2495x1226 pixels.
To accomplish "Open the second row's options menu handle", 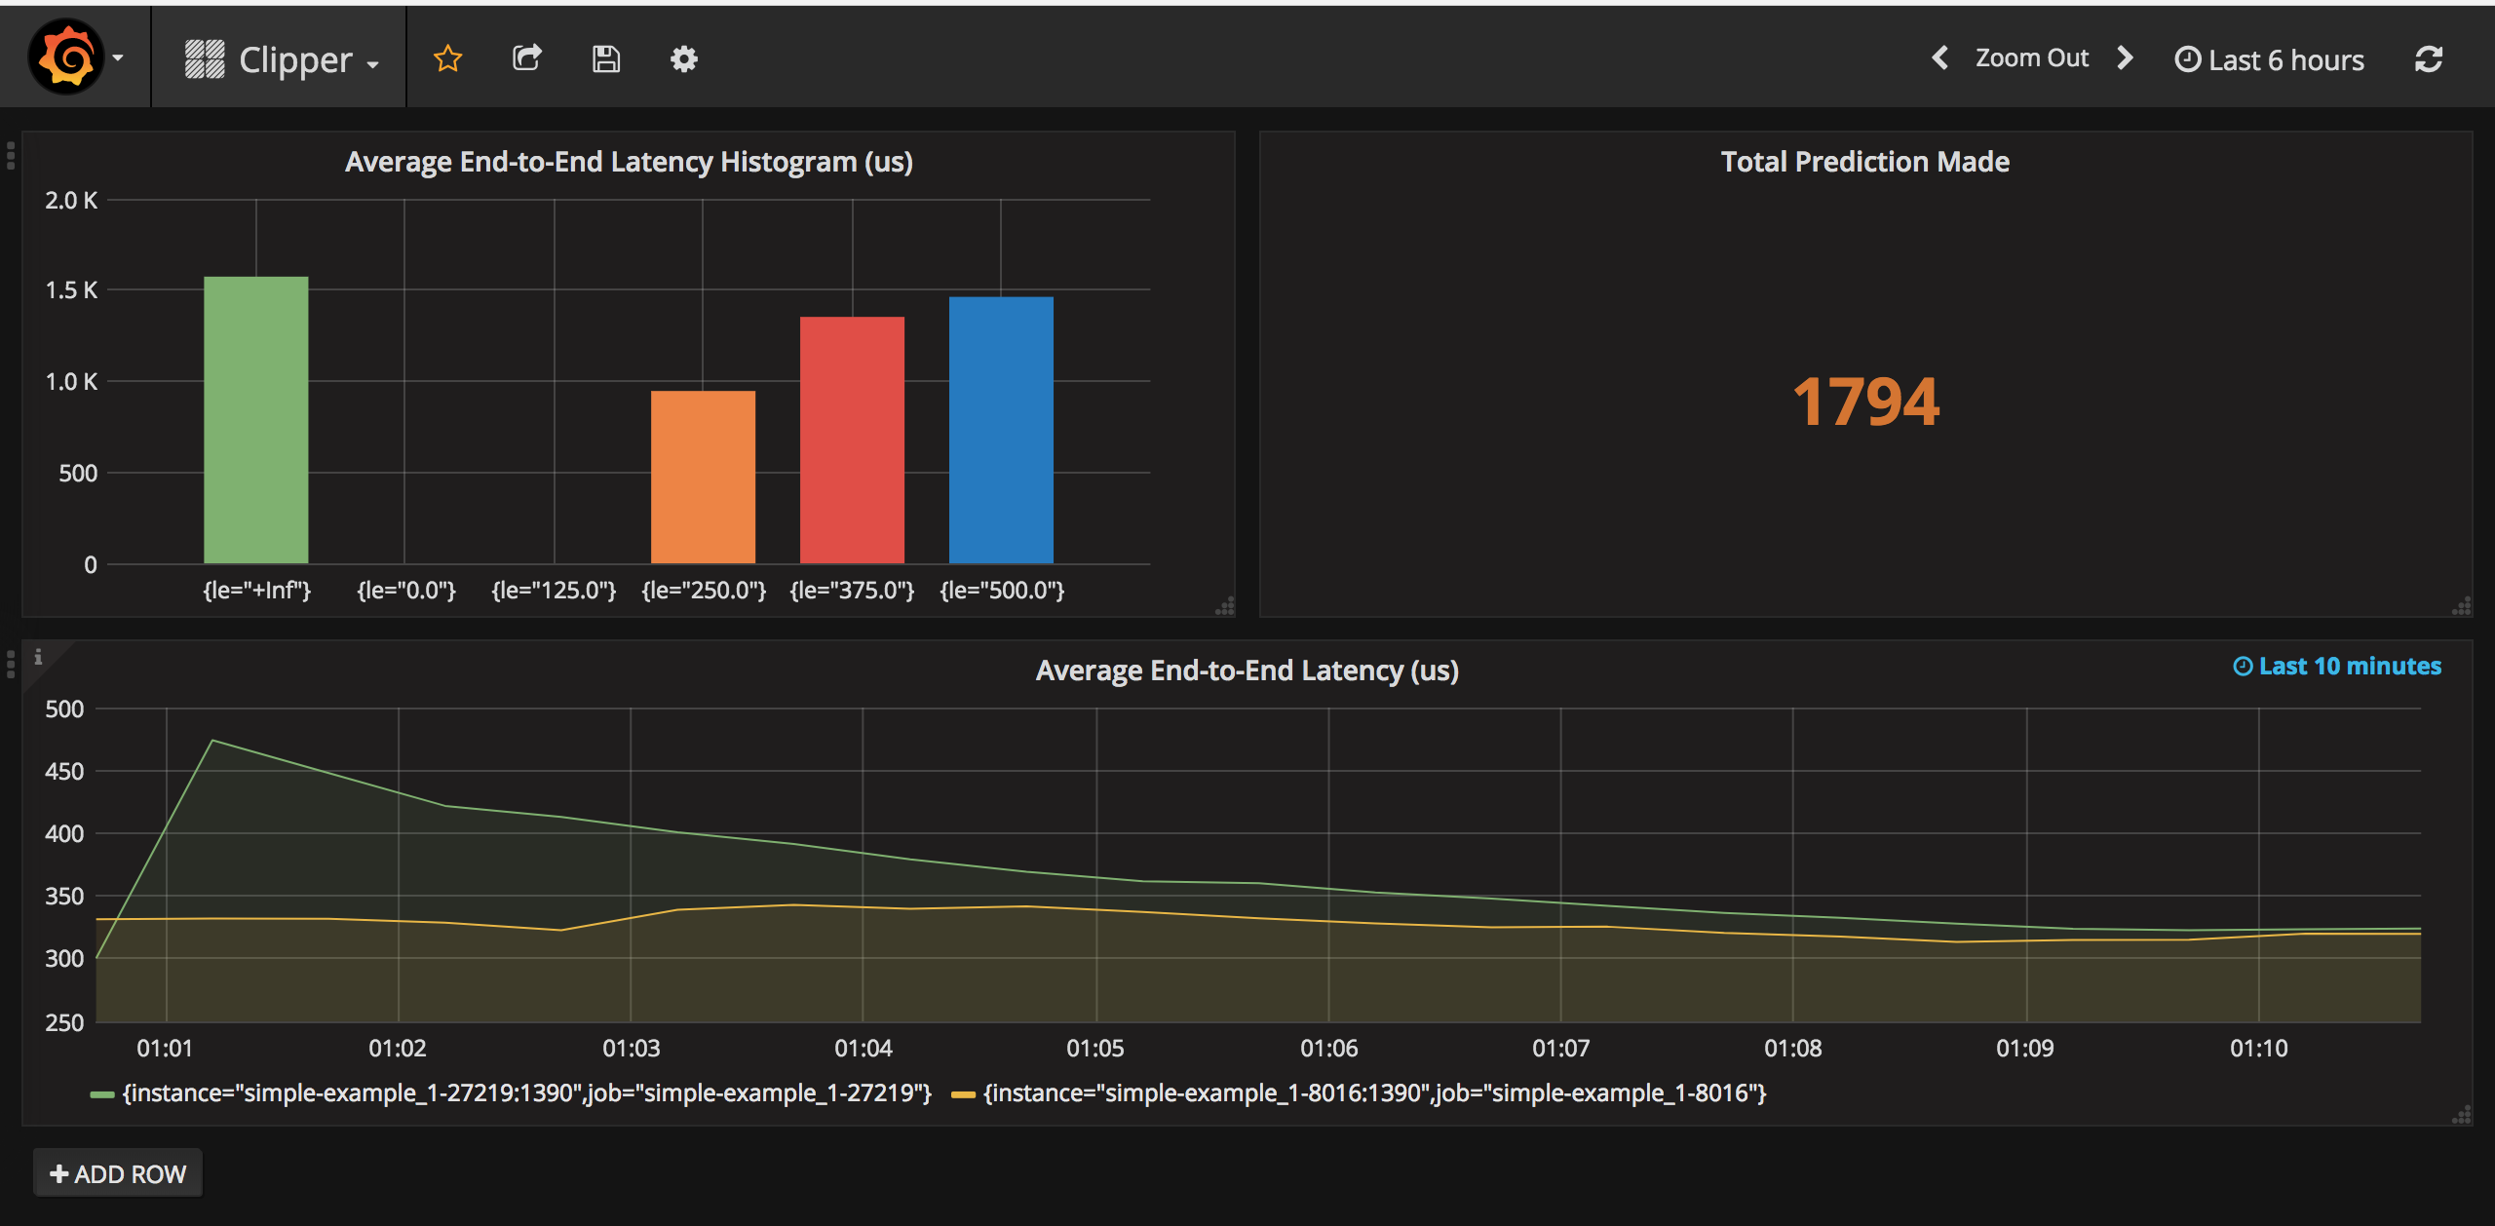I will click(11, 665).
